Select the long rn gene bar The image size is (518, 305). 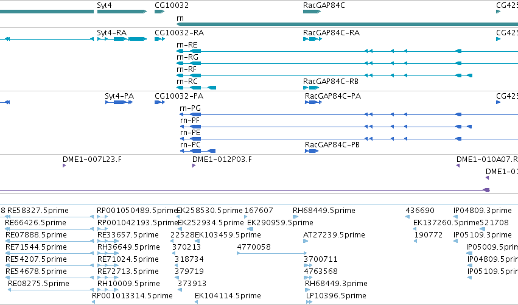[x=347, y=24]
